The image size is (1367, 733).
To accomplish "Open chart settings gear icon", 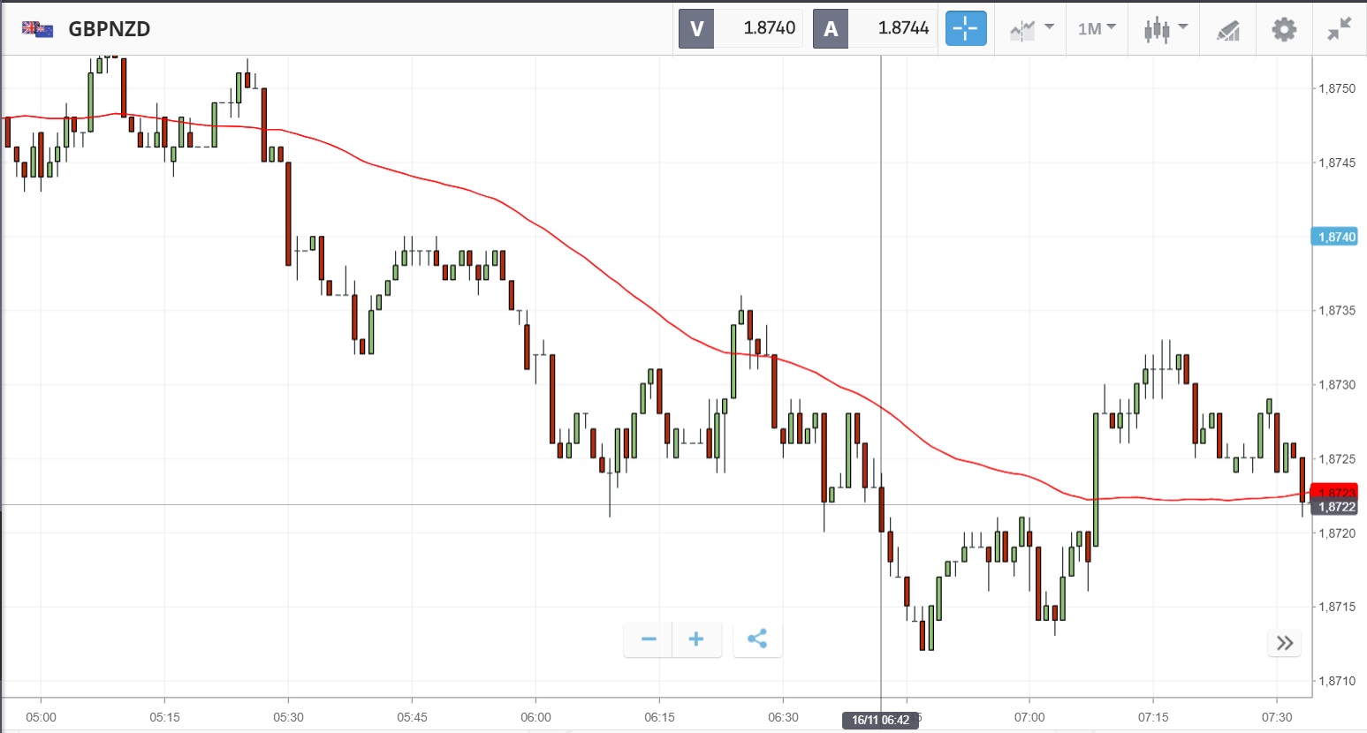I will click(1284, 29).
